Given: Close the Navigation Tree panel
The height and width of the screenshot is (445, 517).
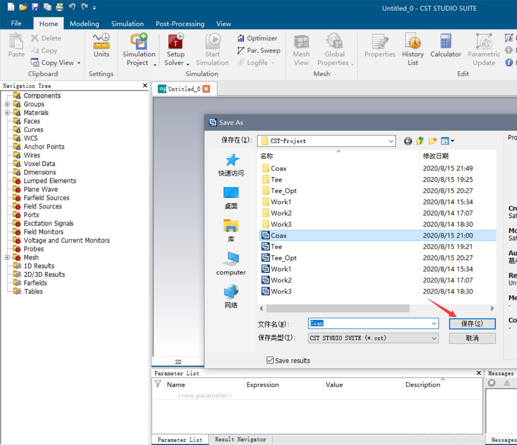Looking at the screenshot, I should coord(145,86).
